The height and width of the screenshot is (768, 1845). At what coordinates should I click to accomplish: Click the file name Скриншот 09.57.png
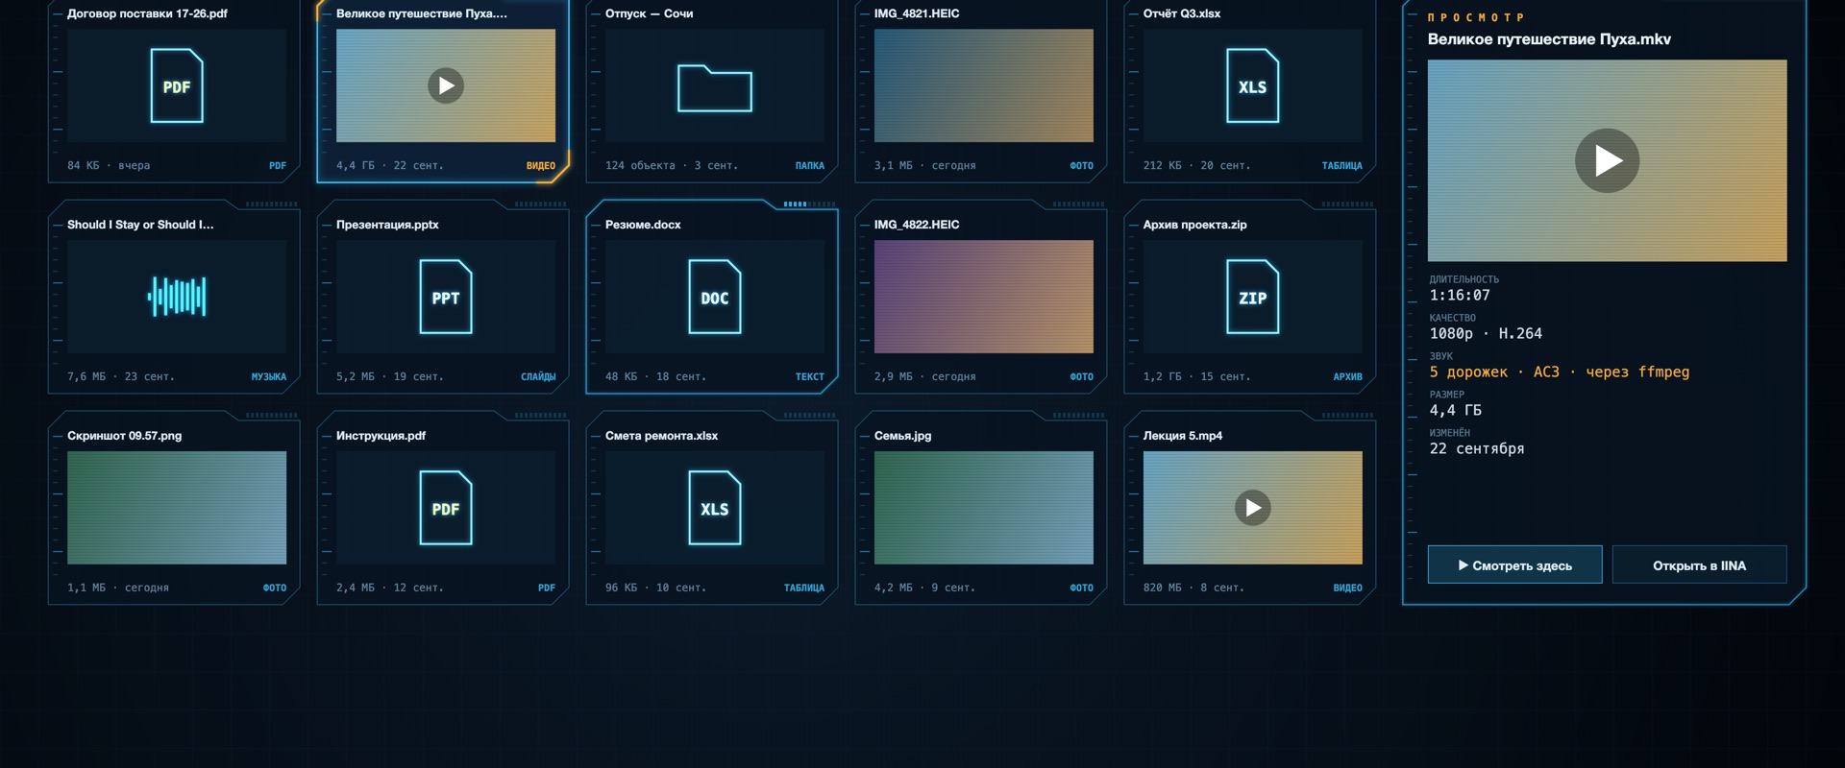125,436
